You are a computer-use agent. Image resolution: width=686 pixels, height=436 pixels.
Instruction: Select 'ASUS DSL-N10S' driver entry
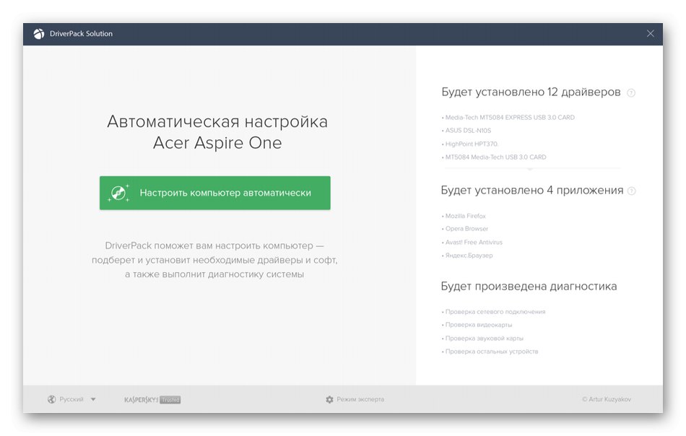(466, 131)
